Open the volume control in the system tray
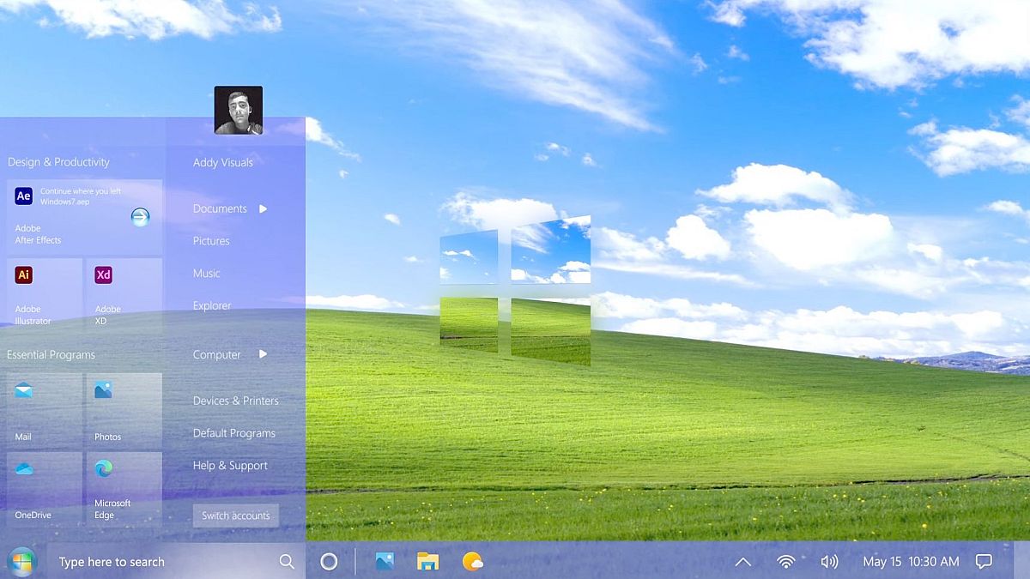 tap(829, 562)
